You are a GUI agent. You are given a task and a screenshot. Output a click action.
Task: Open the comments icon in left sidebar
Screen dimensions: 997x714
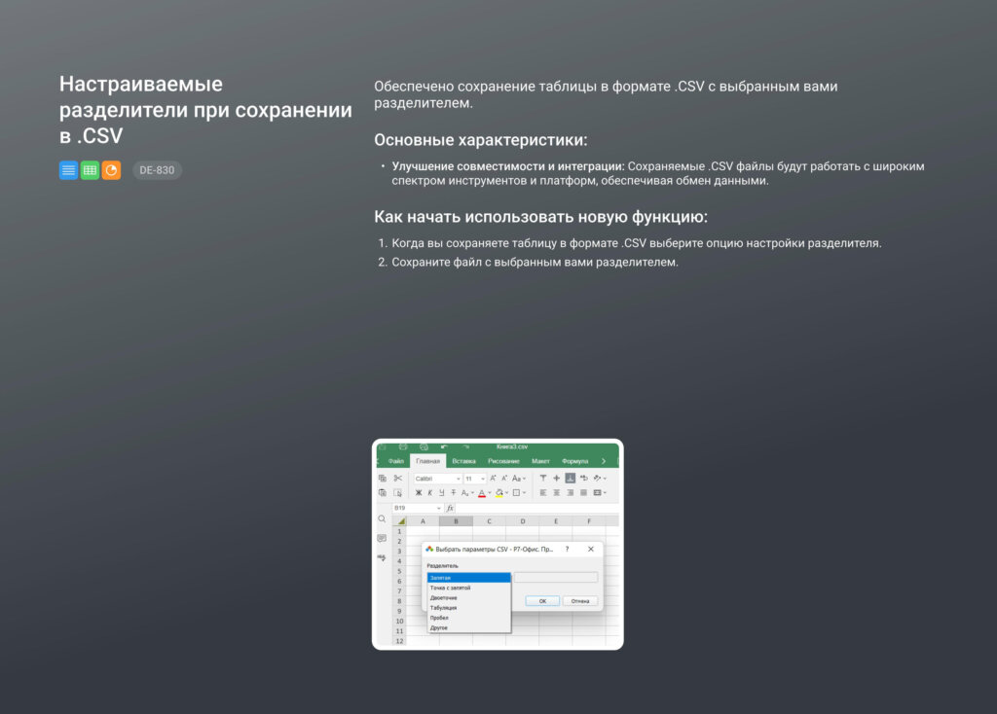point(382,538)
